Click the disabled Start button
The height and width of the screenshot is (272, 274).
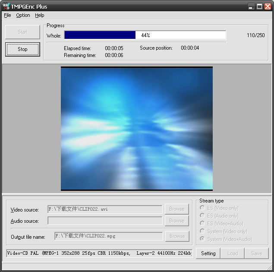(22, 32)
